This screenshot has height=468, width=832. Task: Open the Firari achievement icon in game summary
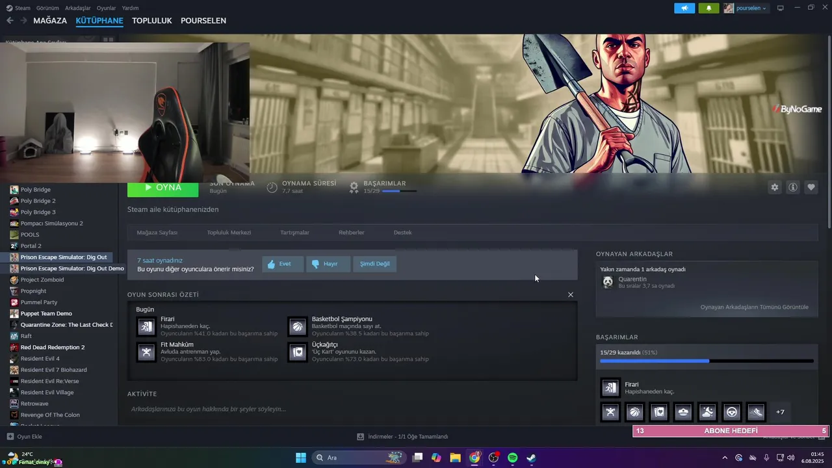tap(146, 327)
